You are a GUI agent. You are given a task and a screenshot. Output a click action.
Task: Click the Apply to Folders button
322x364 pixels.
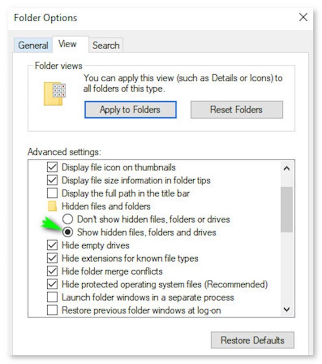point(130,110)
